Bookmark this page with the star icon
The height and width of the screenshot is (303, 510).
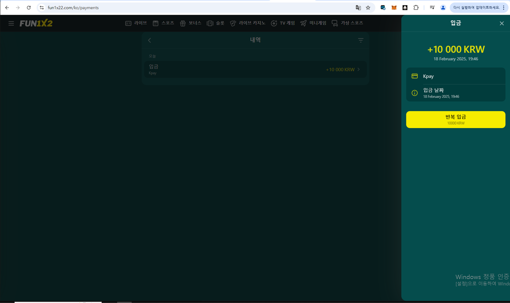368,8
